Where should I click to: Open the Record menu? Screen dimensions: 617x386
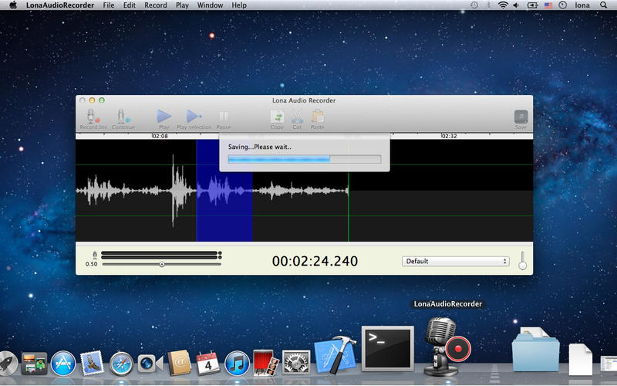155,5
